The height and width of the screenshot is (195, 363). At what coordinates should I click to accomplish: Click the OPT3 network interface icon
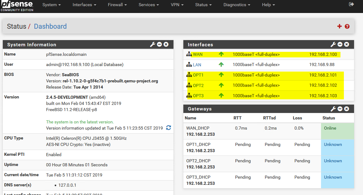[189, 95]
